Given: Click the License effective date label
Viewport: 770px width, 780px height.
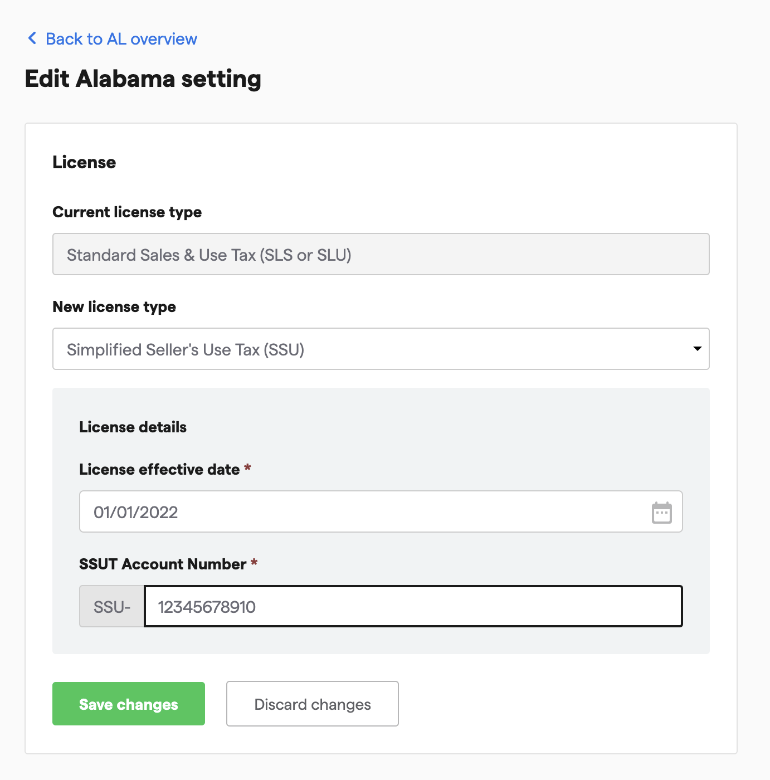Looking at the screenshot, I should click(x=159, y=470).
